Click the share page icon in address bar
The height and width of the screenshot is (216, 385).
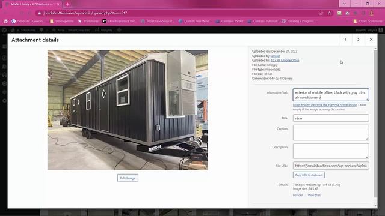(321, 13)
